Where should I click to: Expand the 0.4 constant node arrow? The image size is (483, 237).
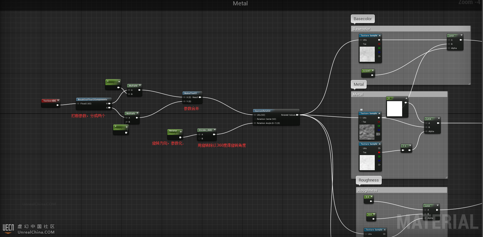(x=374, y=215)
